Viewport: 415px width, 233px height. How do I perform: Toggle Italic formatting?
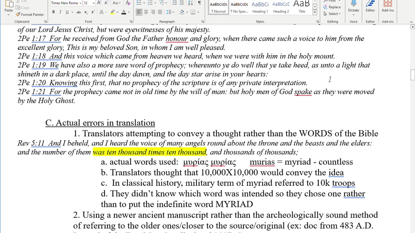tap(60, 12)
